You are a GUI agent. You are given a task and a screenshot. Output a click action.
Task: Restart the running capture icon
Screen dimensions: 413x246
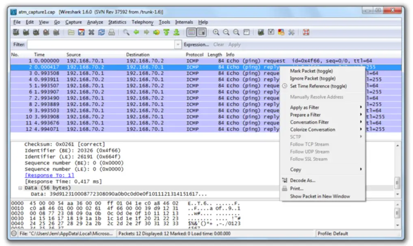click(56, 32)
